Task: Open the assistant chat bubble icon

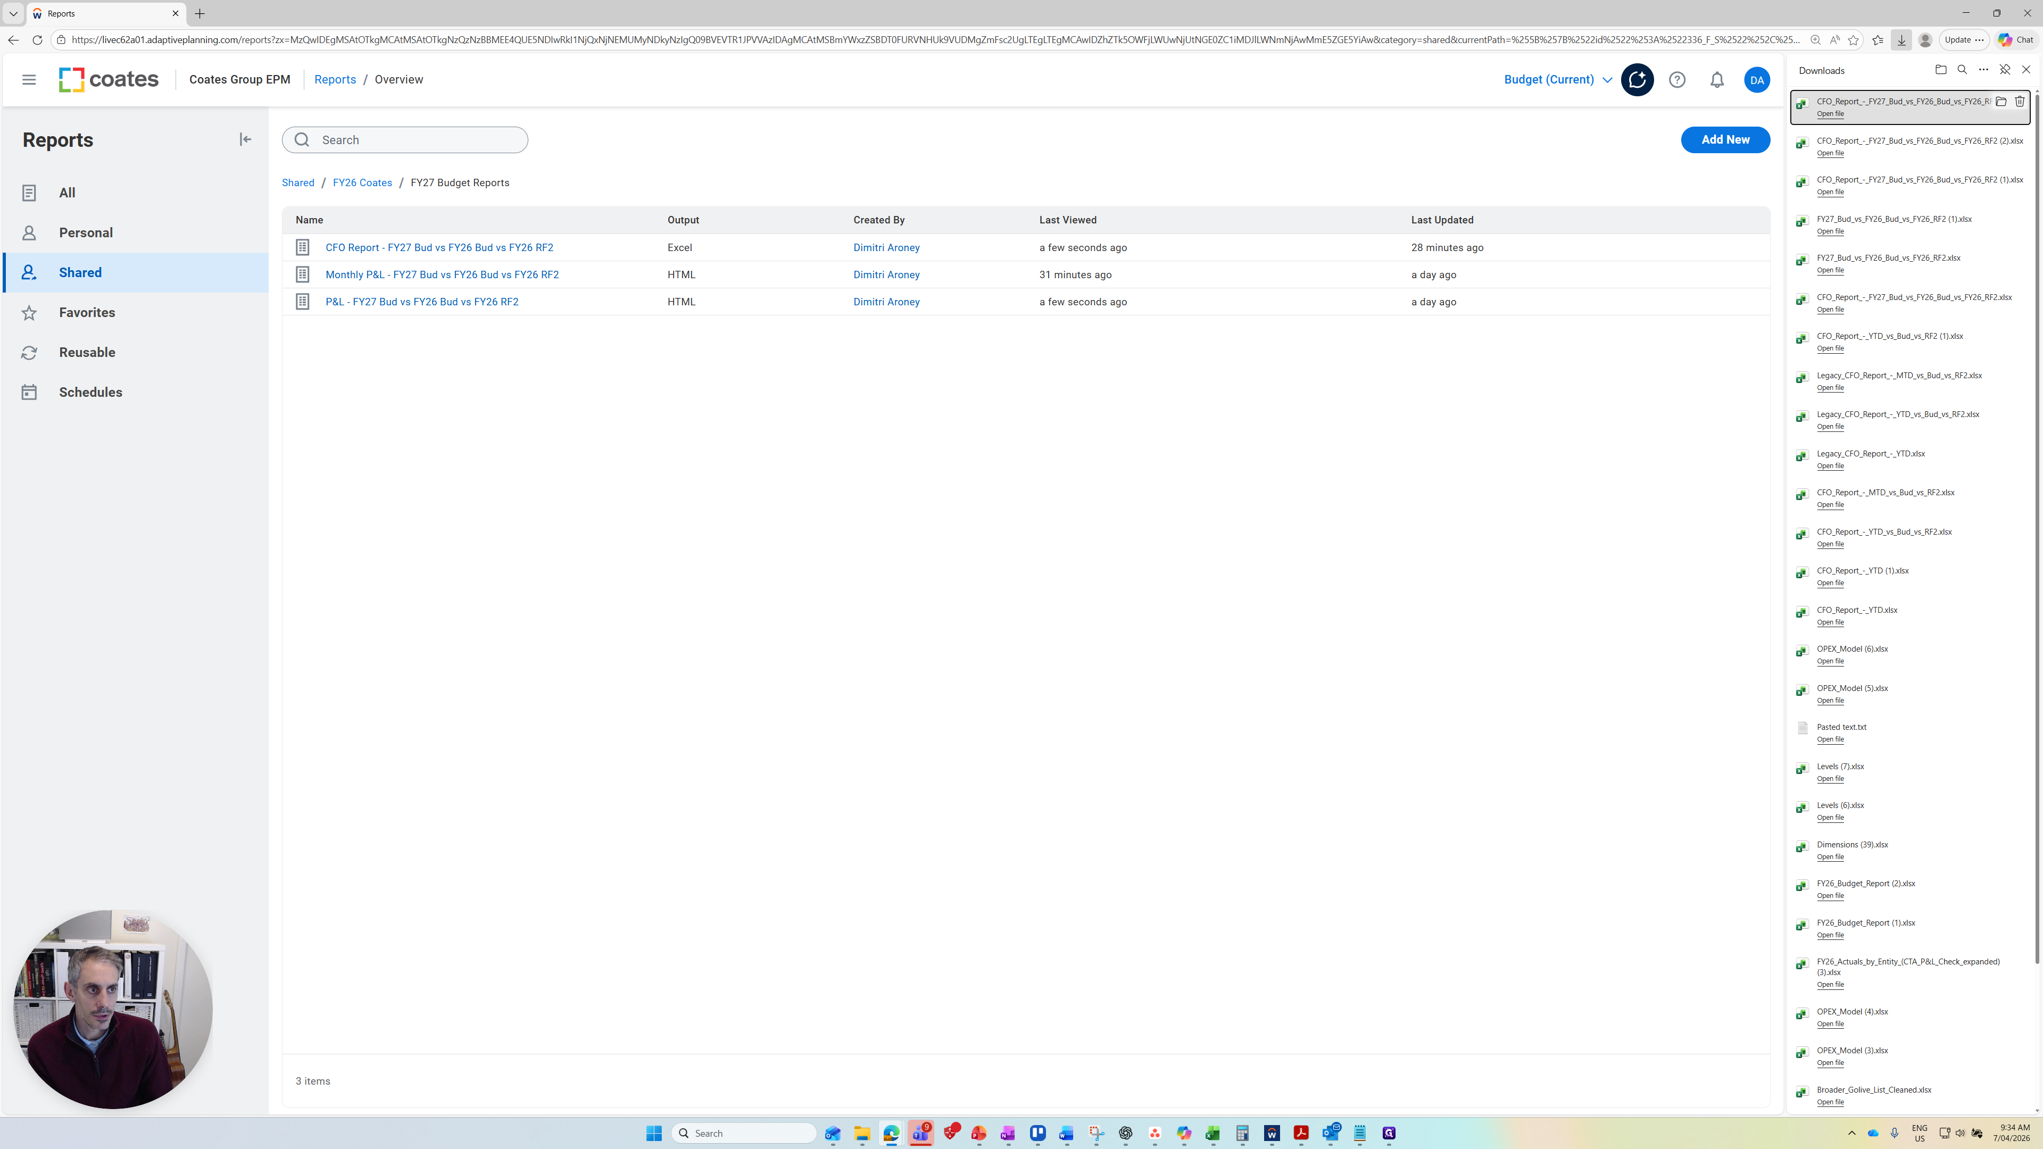Action: coord(1637,79)
